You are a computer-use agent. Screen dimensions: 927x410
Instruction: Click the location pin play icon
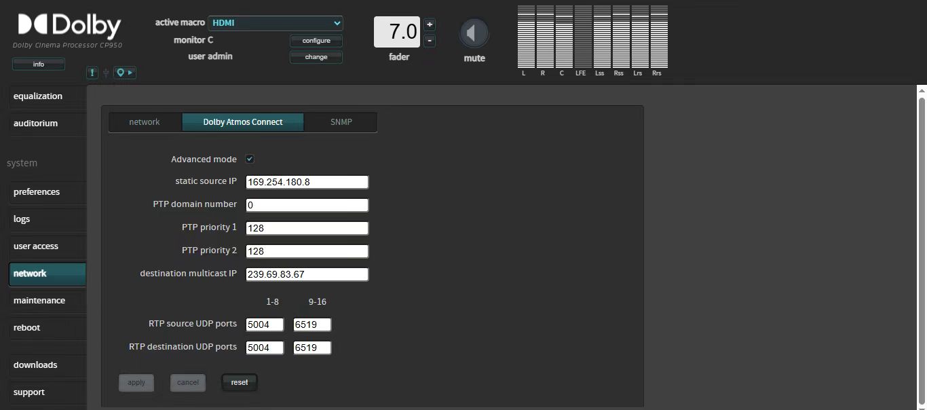tap(125, 73)
